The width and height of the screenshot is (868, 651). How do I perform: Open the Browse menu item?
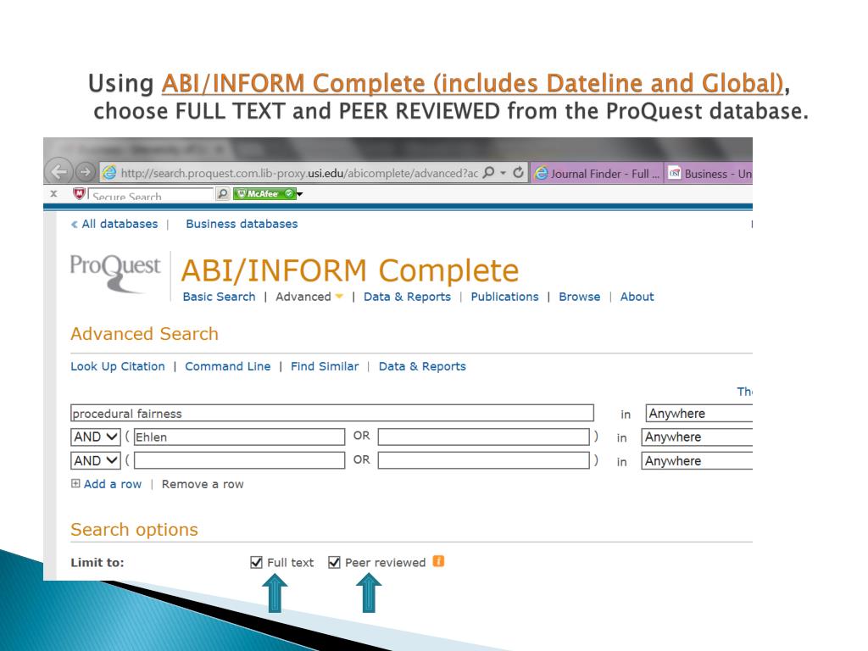pyautogui.click(x=579, y=297)
